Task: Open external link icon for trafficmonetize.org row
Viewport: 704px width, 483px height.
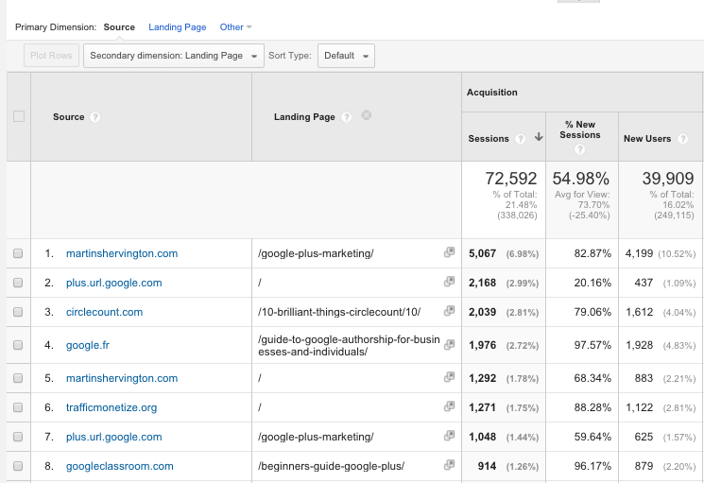Action: 449,406
